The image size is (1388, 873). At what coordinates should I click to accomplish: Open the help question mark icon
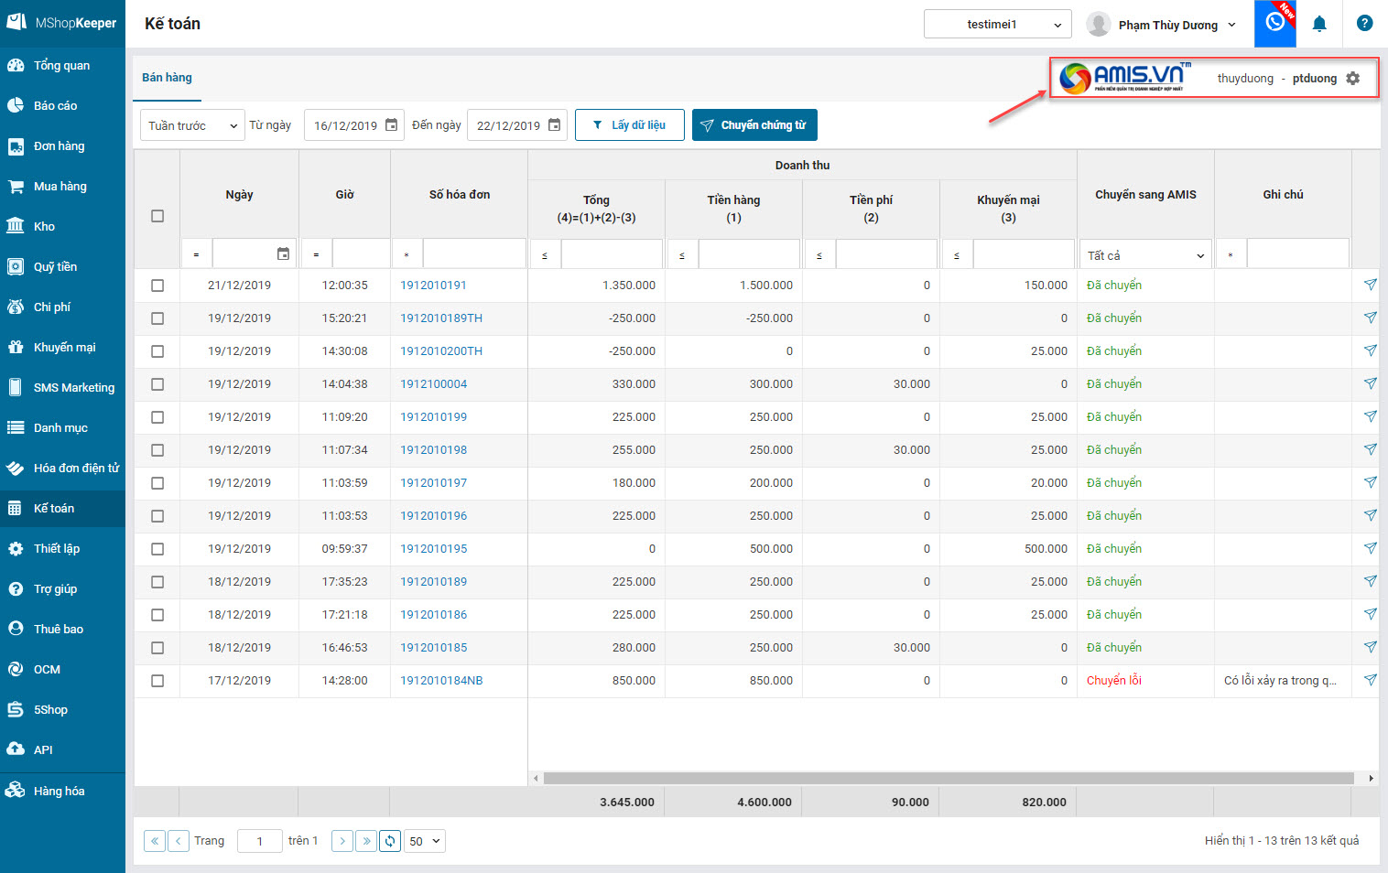(x=1364, y=24)
